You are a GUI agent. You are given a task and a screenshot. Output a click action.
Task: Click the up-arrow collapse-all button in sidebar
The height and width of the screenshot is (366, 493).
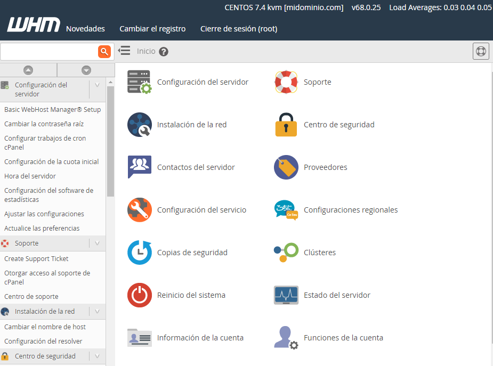[28, 70]
